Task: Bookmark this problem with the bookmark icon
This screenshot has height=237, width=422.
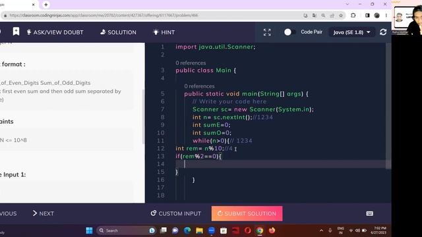Action: [x=16, y=32]
